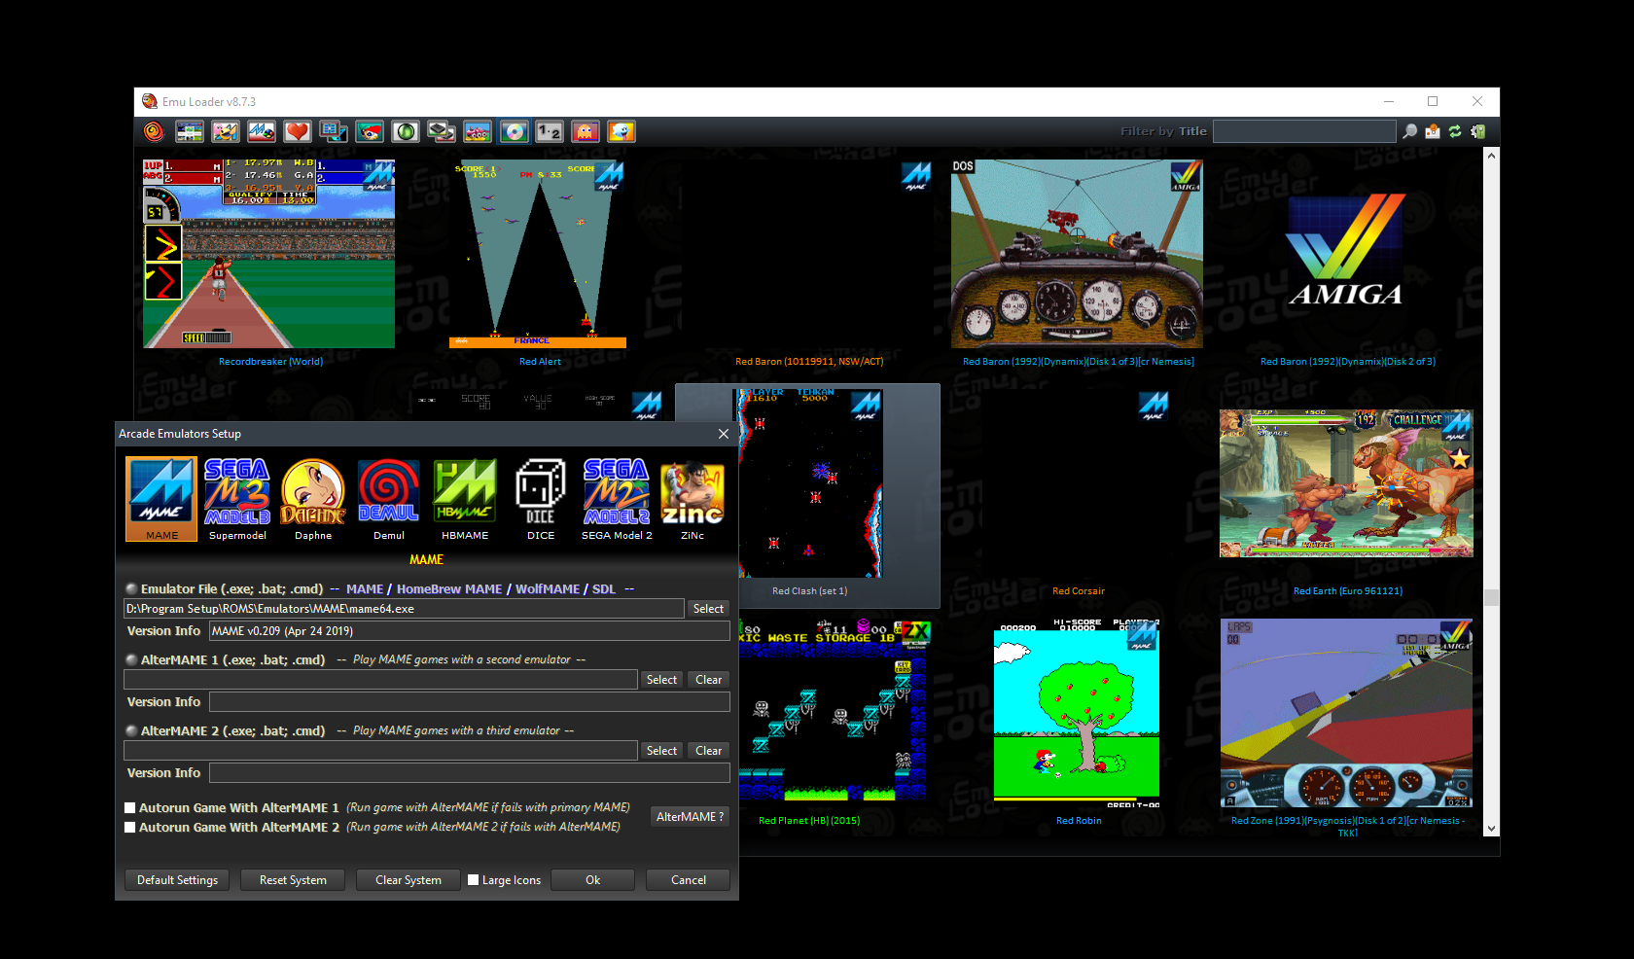Click the green refresh arrows icon
The image size is (1634, 959).
(x=1455, y=131)
